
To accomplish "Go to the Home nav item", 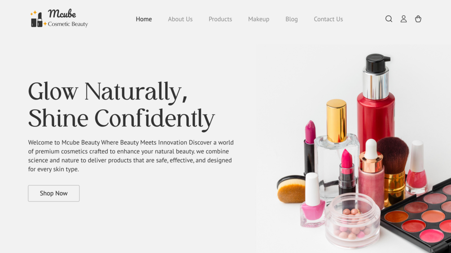I will pos(144,19).
